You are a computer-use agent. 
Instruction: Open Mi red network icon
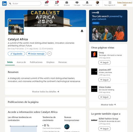(57, 3)
